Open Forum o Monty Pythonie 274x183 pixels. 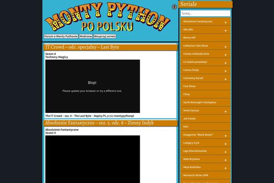tap(61, 37)
